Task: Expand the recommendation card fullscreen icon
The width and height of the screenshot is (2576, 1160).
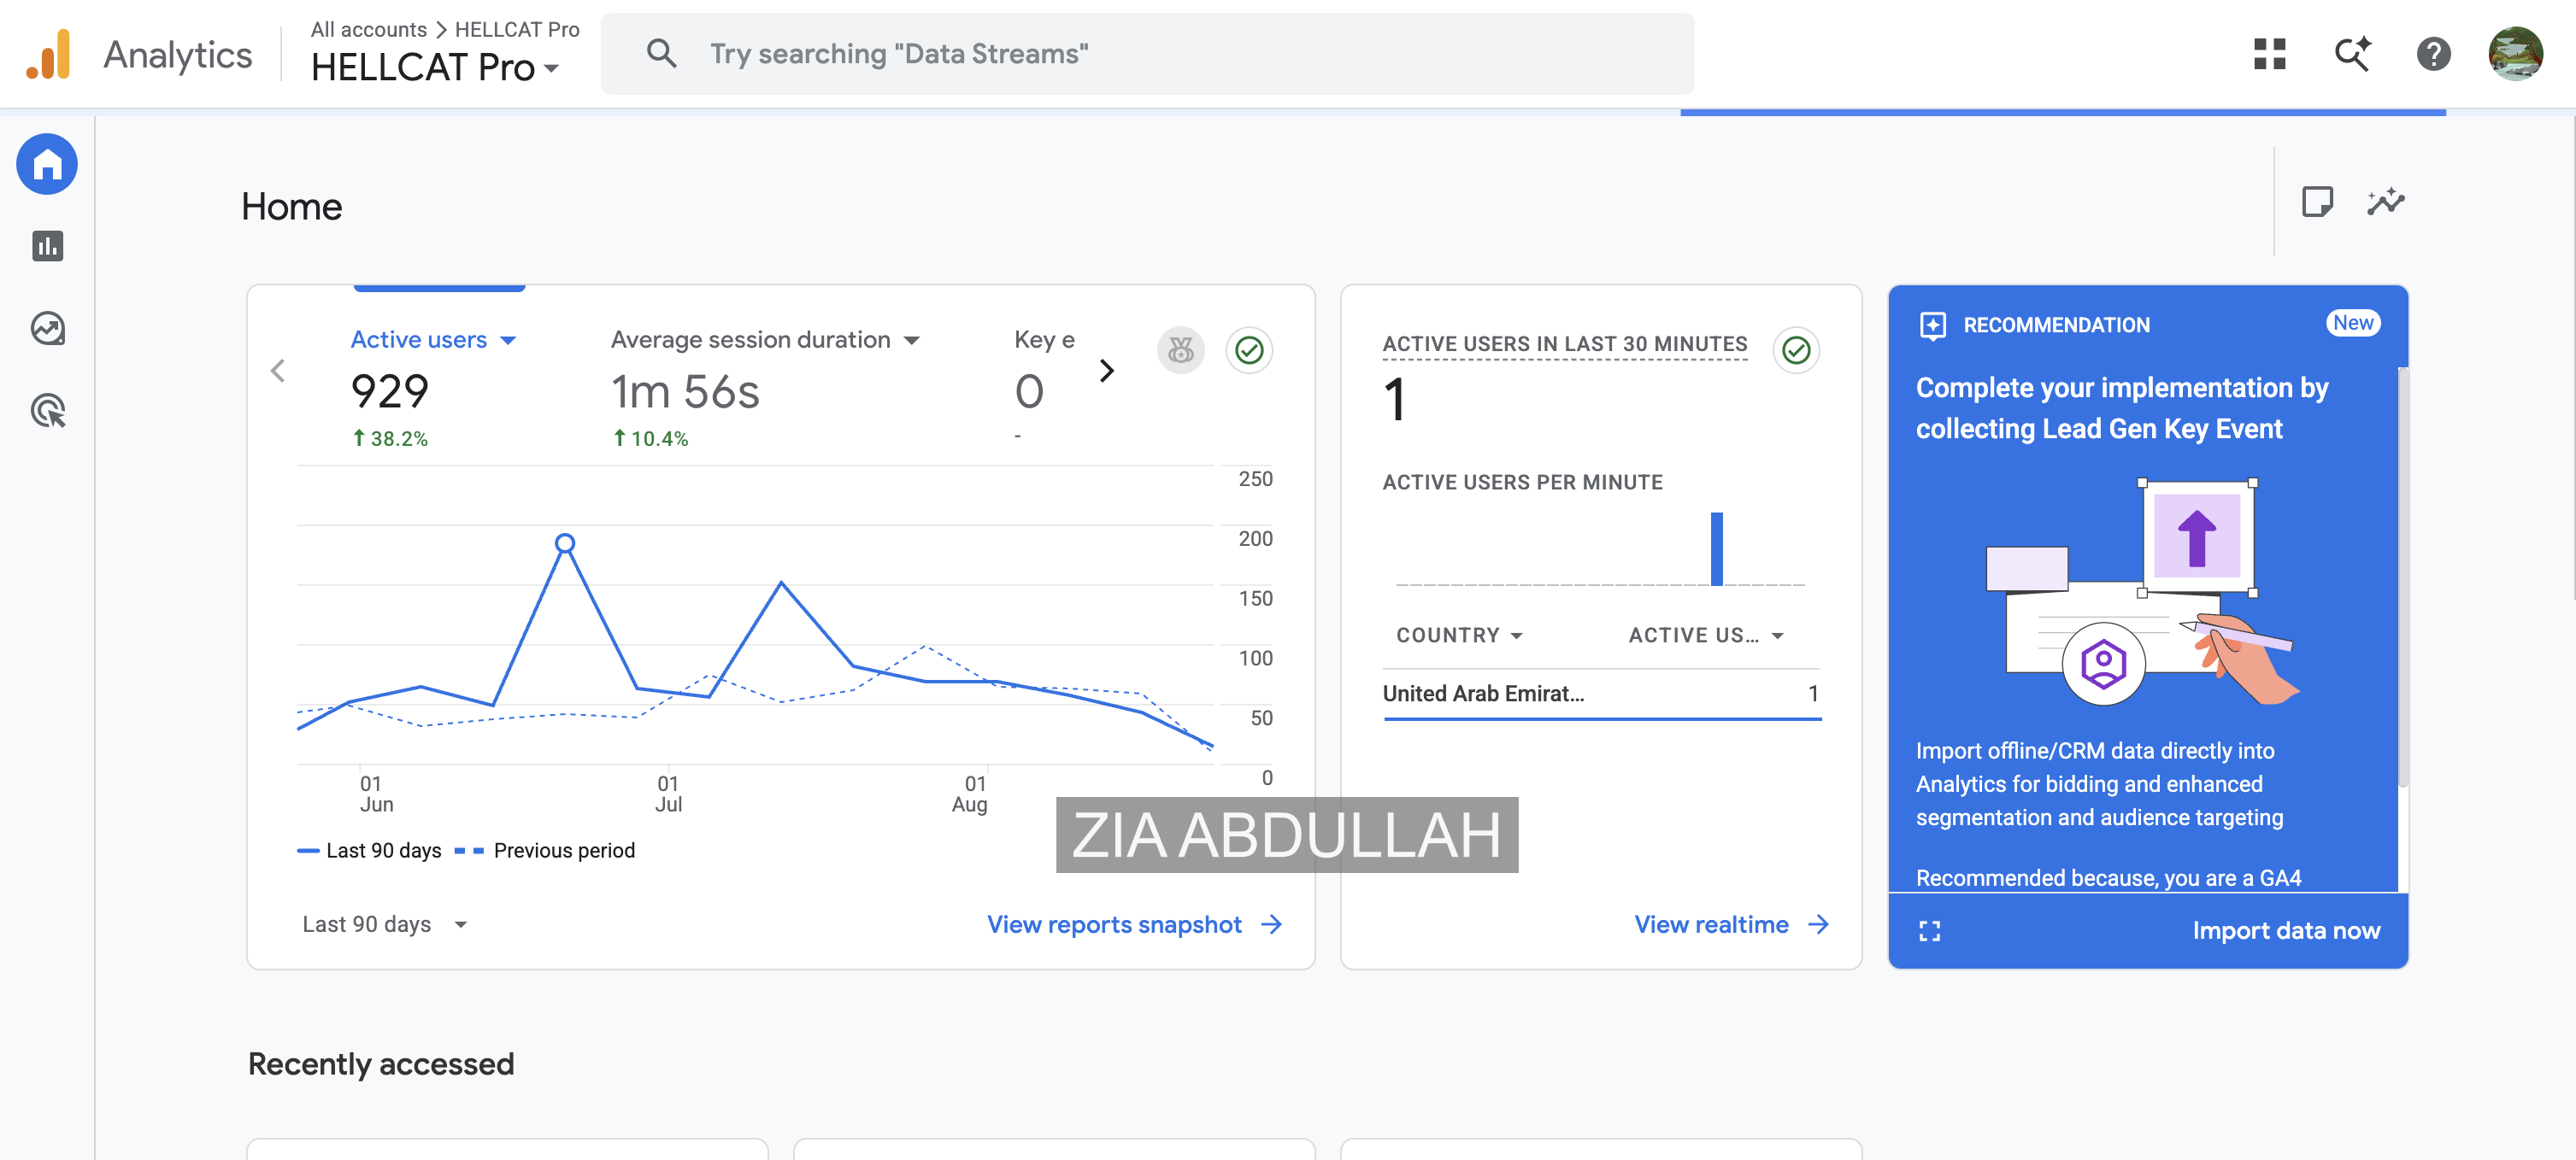Action: coord(1930,931)
